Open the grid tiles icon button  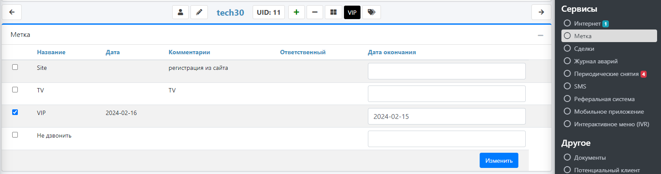point(334,12)
